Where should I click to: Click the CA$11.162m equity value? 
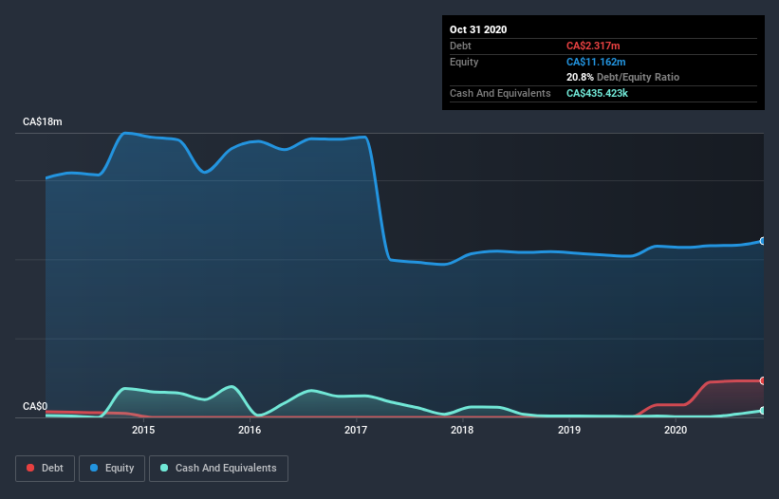tap(596, 62)
